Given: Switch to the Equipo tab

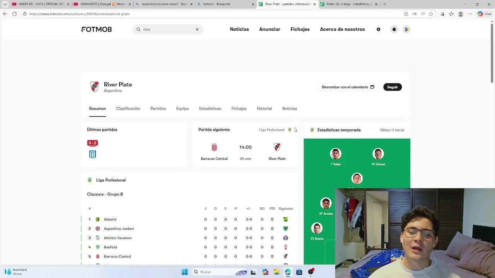Looking at the screenshot, I should (183, 108).
